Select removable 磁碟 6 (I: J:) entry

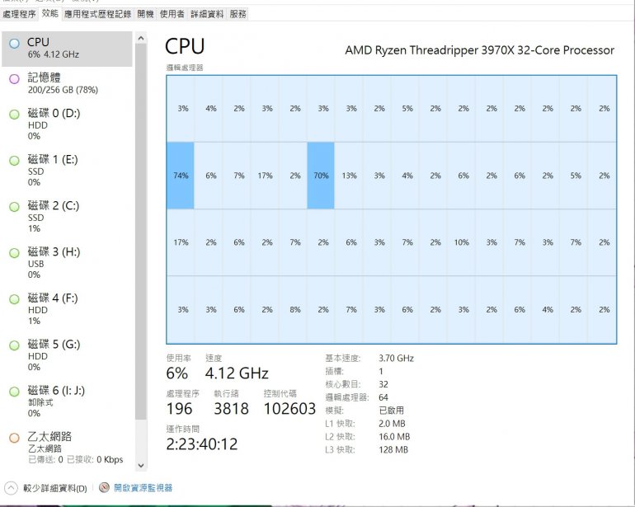click(x=66, y=401)
